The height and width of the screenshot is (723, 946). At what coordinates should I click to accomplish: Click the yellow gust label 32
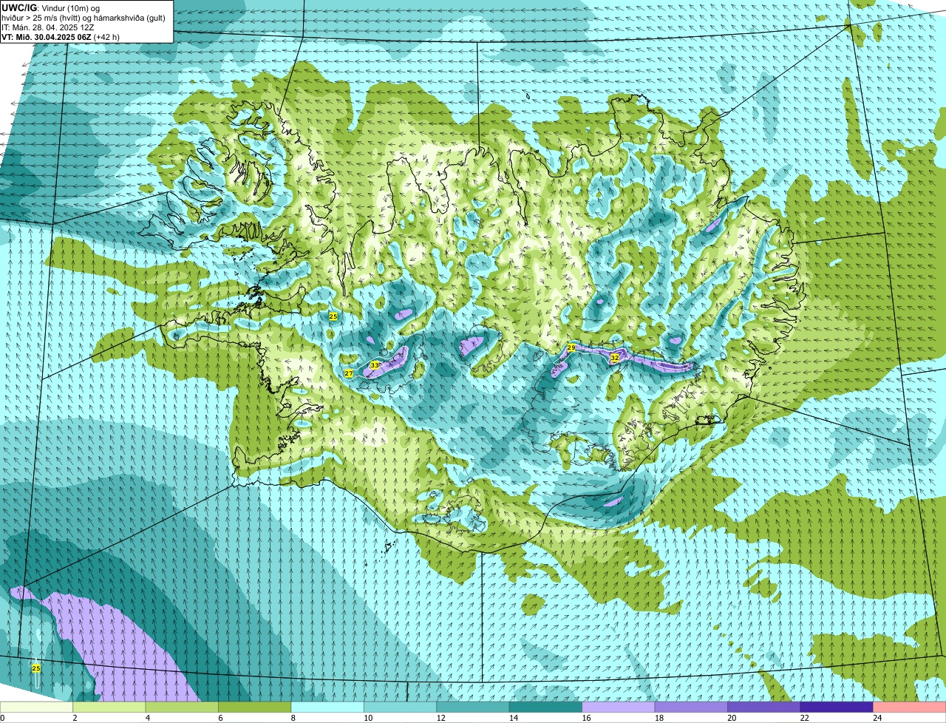(615, 358)
